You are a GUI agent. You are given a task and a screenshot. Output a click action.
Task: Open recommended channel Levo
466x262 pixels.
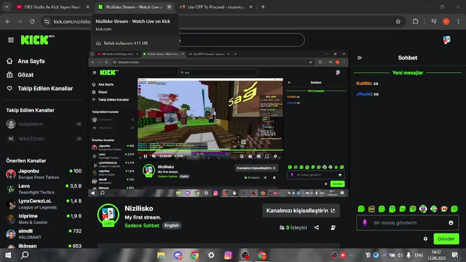pyautogui.click(x=44, y=189)
